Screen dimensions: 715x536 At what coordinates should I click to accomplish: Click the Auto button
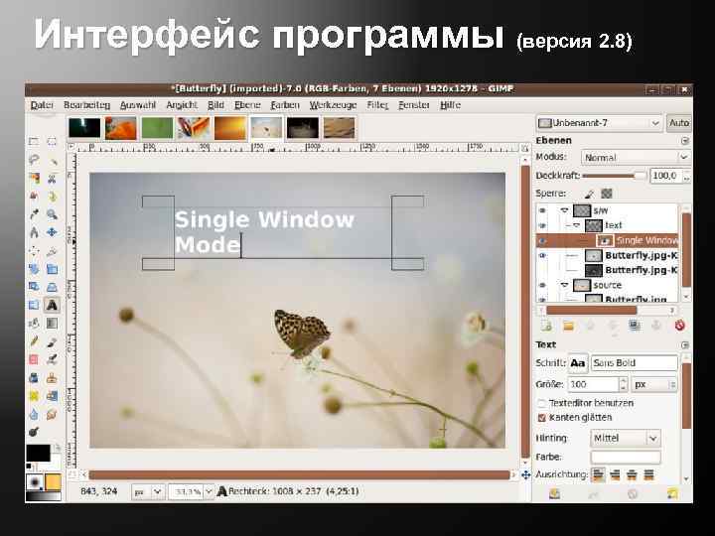[678, 123]
